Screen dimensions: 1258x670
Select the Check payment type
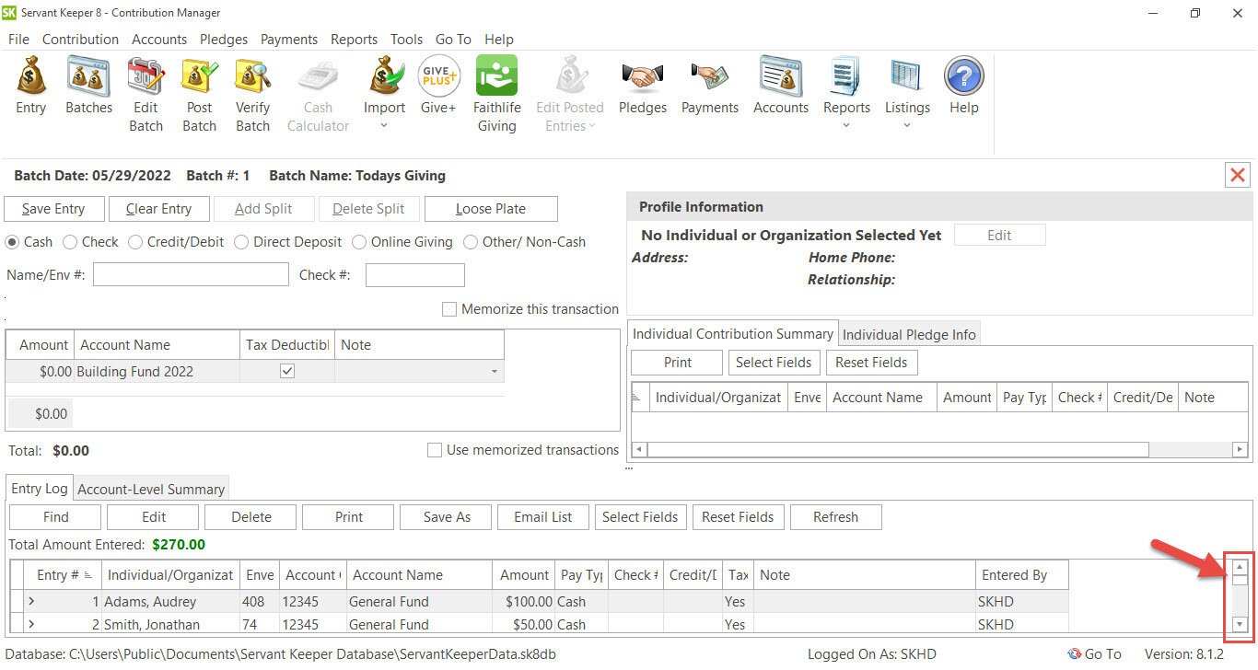click(x=70, y=241)
